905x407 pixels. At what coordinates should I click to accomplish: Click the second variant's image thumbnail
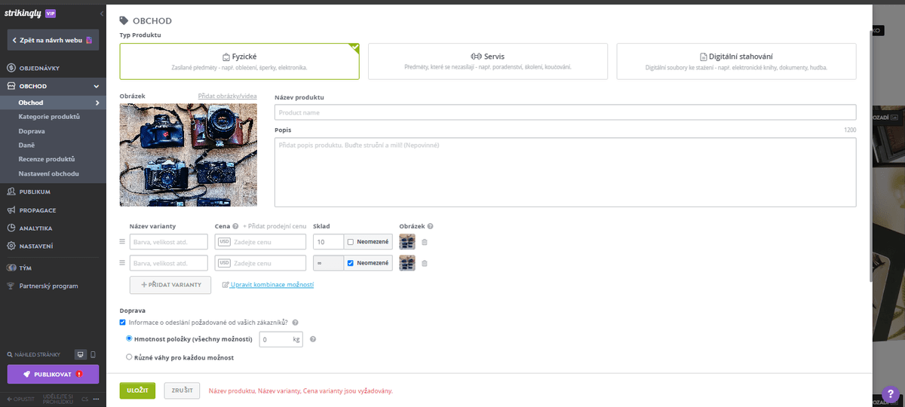coord(407,263)
